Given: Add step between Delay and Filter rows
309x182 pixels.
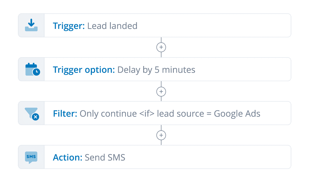Looking at the screenshot, I should 161,91.
